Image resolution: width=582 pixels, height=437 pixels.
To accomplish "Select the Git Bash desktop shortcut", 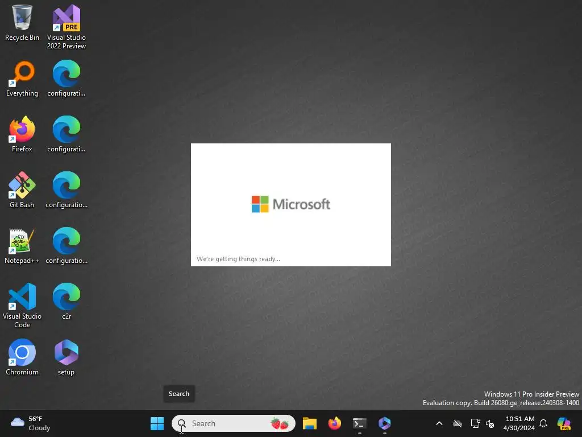I will tap(22, 190).
